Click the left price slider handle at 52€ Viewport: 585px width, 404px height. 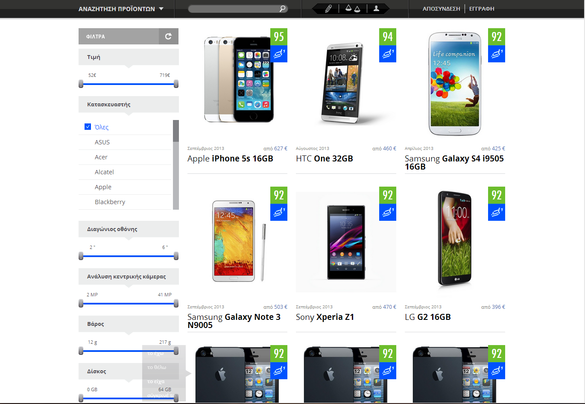81,84
